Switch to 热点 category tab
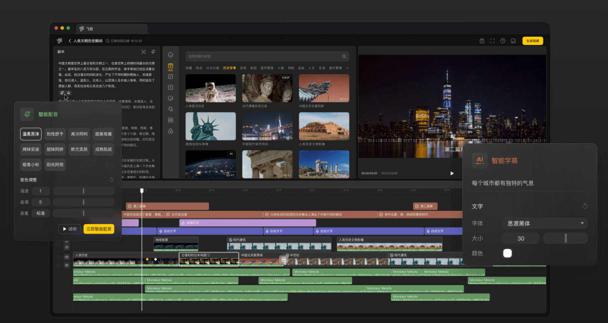This screenshot has height=323, width=608. 199,68
